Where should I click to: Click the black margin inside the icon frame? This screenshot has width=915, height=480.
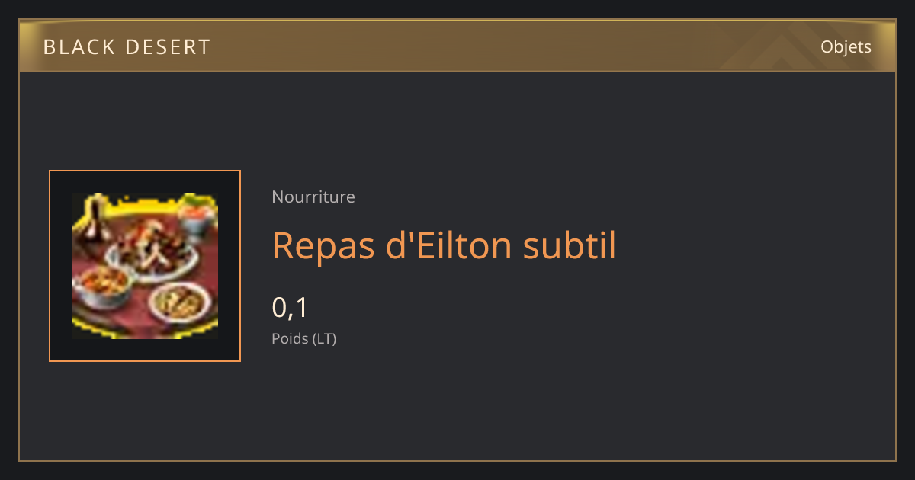(x=61, y=266)
